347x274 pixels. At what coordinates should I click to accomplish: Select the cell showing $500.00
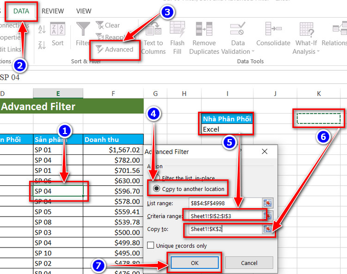pos(113,232)
